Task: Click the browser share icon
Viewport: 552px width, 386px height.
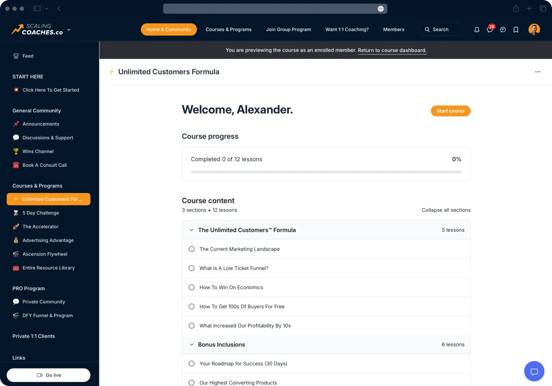Action: (x=516, y=9)
